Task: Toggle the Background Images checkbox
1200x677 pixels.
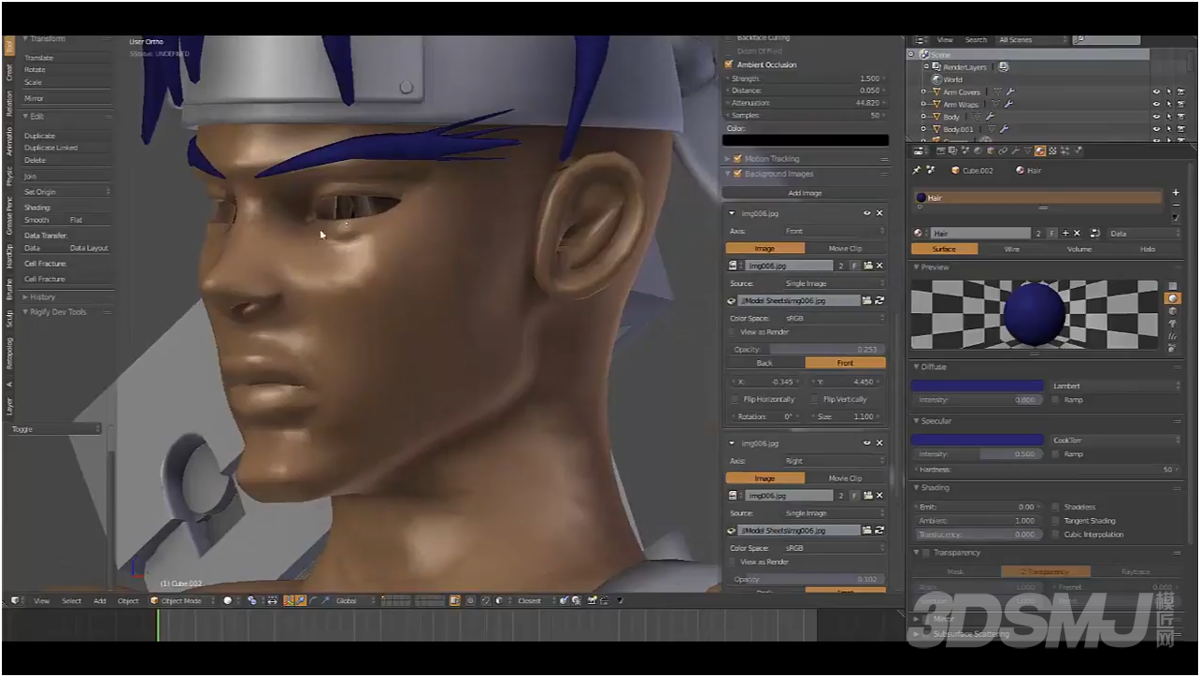Action: point(737,174)
